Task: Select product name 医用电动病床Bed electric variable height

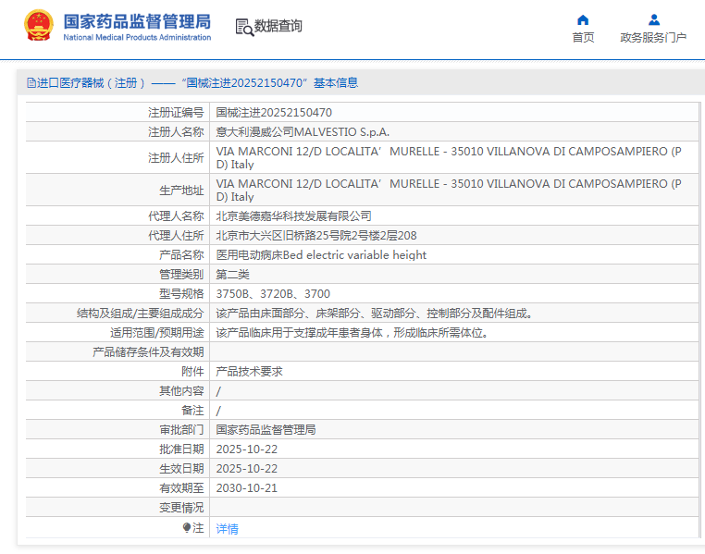Action: (321, 254)
